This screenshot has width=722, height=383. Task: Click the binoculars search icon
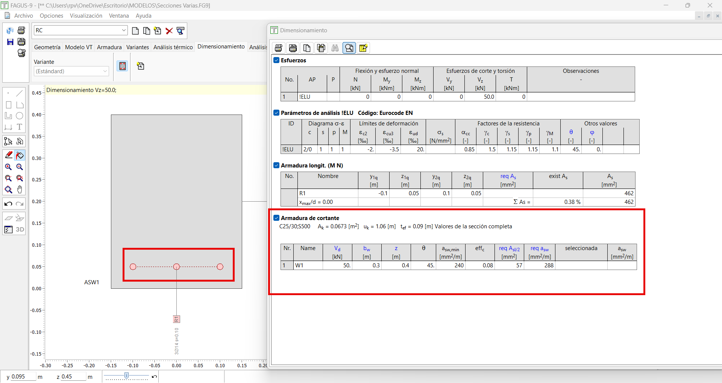click(x=335, y=48)
